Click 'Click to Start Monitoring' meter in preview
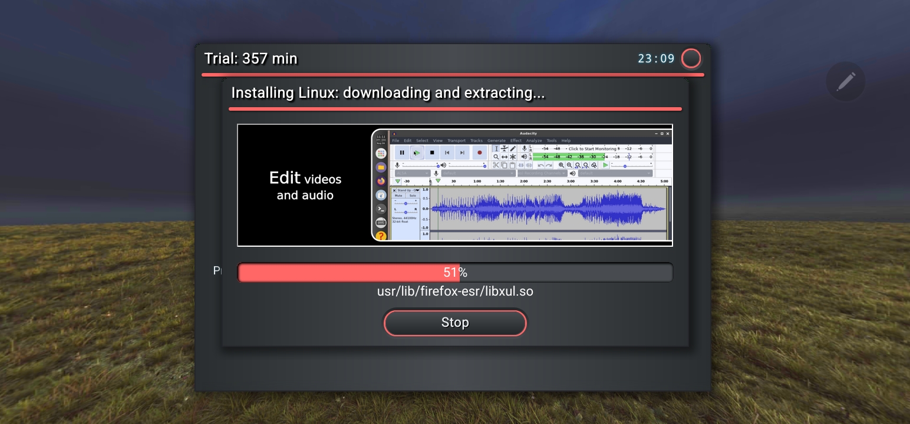The height and width of the screenshot is (424, 910). click(x=593, y=148)
